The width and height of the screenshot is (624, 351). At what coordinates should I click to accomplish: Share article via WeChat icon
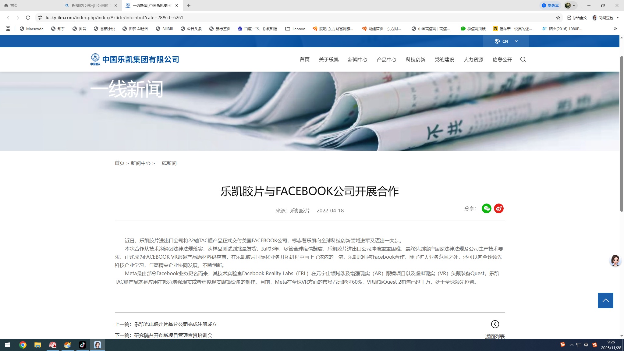(x=486, y=208)
